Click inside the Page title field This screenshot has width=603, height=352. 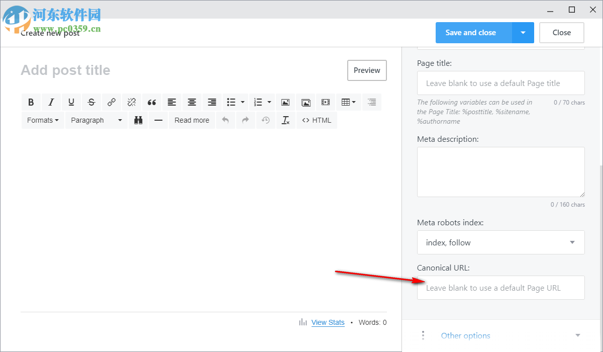pyautogui.click(x=501, y=83)
